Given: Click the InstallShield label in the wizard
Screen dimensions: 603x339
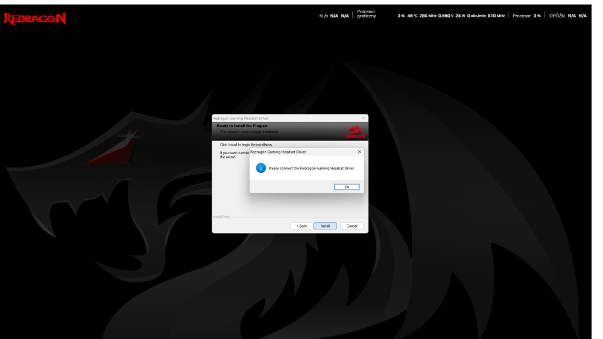Looking at the screenshot, I should [x=221, y=217].
